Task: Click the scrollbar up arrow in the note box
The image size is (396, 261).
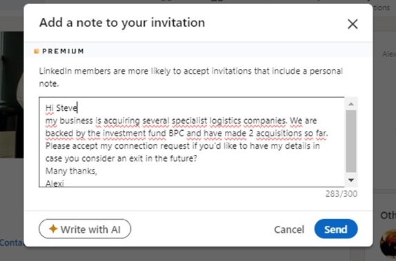Action: 351,104
